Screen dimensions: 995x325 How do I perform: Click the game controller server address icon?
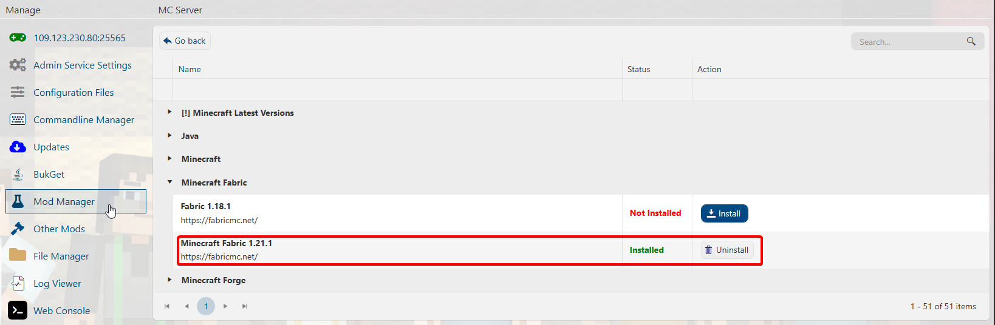pos(18,38)
